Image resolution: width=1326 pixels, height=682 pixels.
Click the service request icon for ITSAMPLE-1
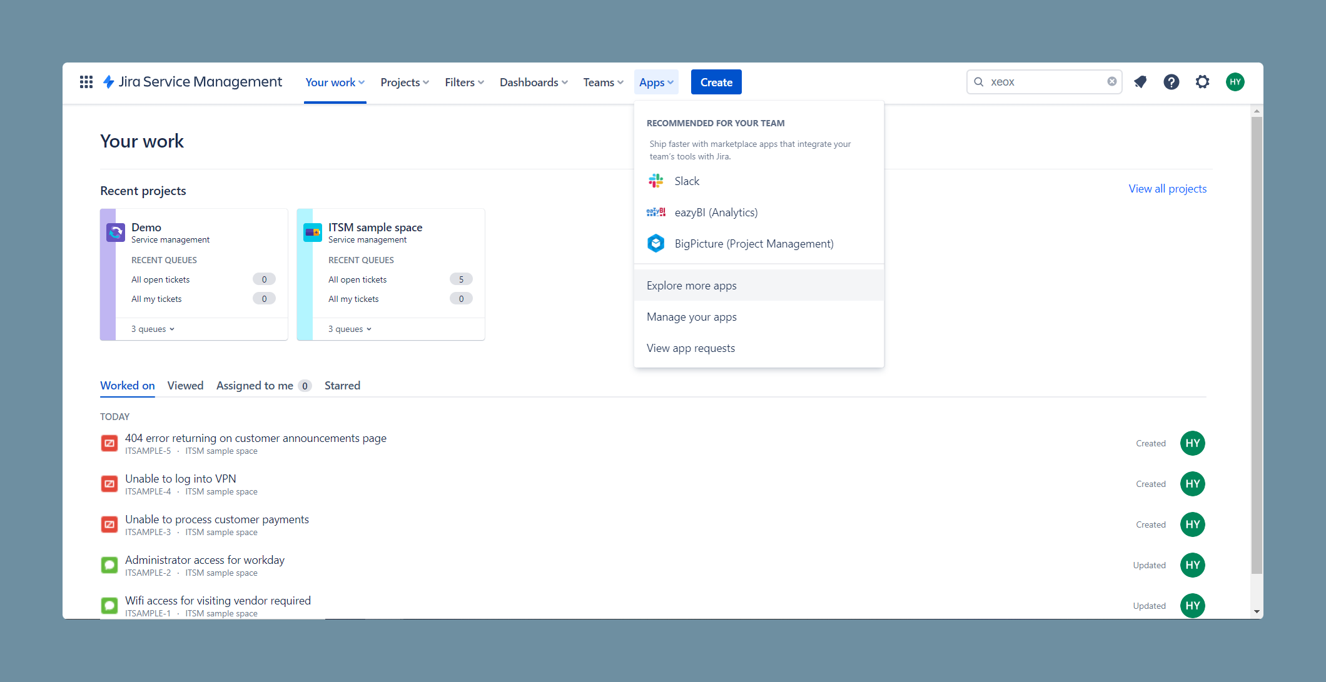tap(109, 606)
